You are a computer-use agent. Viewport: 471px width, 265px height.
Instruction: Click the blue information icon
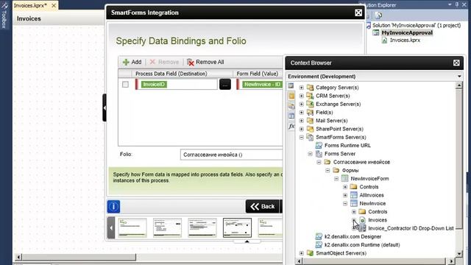[x=113, y=206]
